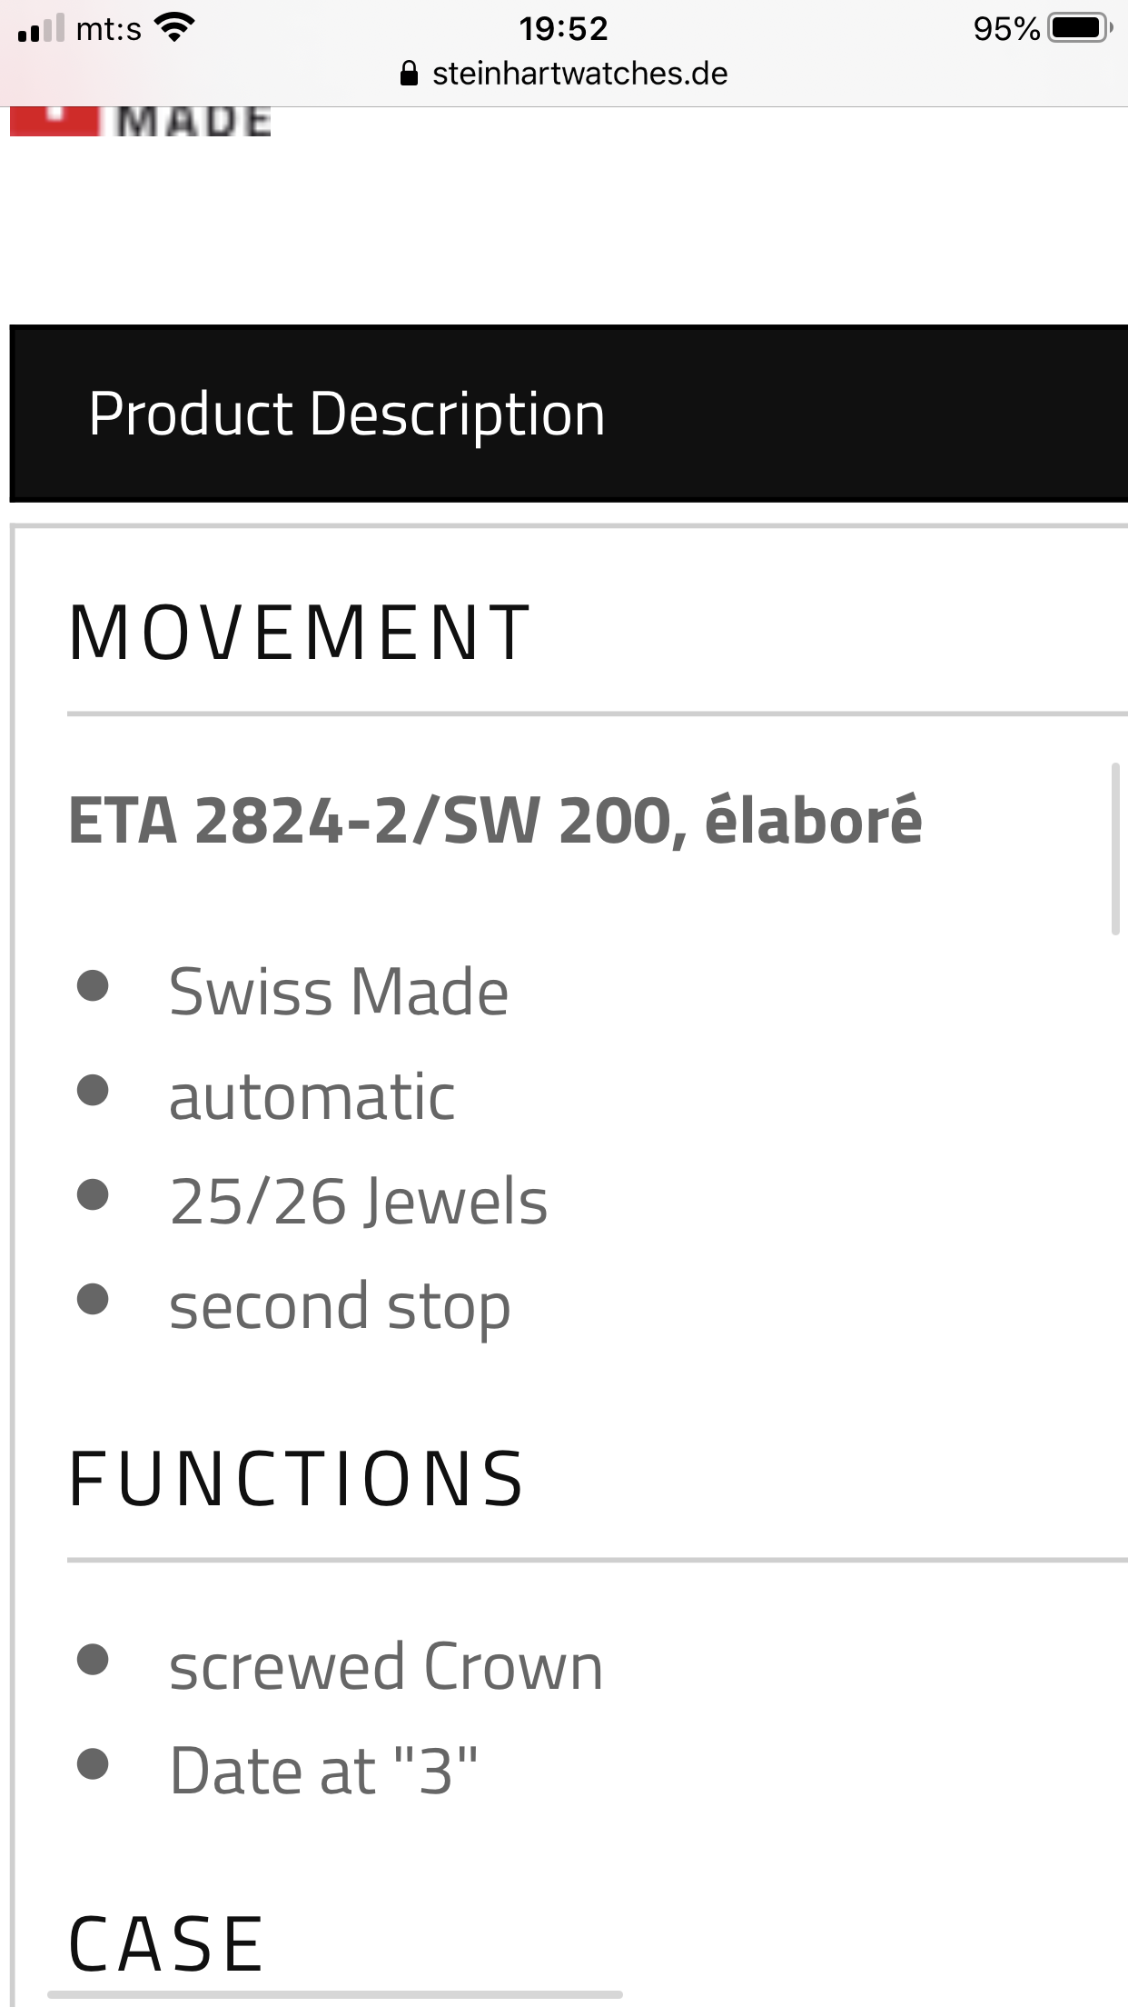The width and height of the screenshot is (1128, 2007).
Task: Tap the battery icon in status bar
Action: (1079, 28)
